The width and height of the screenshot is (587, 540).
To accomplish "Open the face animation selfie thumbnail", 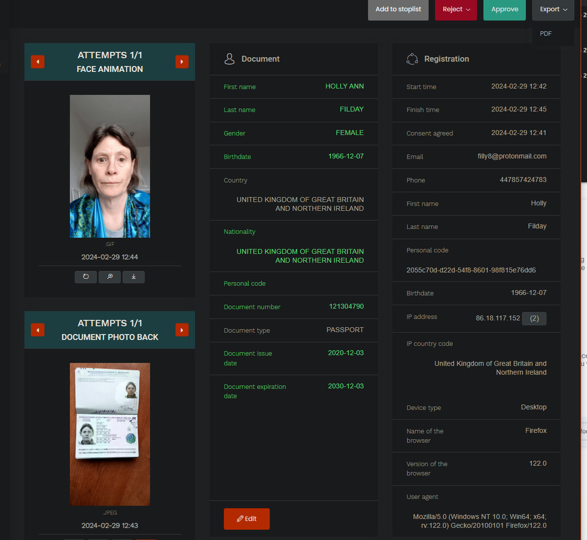I will point(110,166).
